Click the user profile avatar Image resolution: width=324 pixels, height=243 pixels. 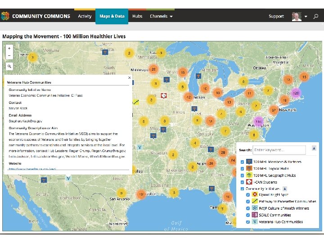tap(297, 16)
